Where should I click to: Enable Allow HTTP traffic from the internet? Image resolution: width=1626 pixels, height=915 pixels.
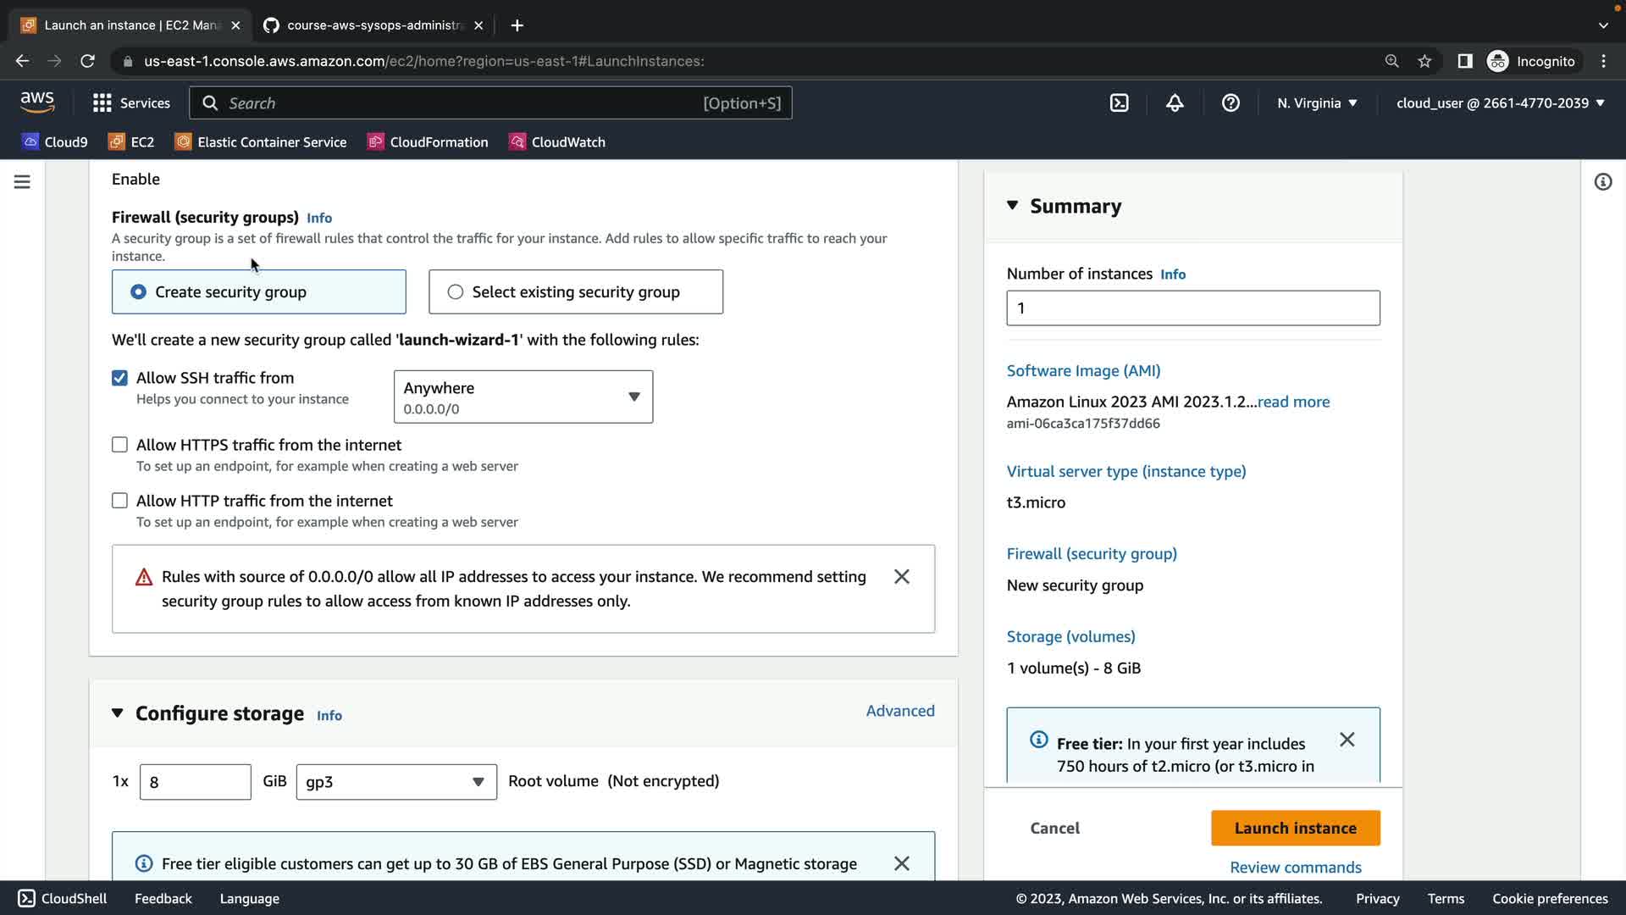tap(119, 501)
